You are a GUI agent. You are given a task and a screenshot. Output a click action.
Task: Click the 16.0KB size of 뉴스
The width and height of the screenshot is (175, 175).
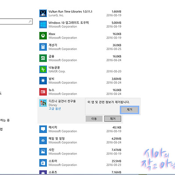117,90
